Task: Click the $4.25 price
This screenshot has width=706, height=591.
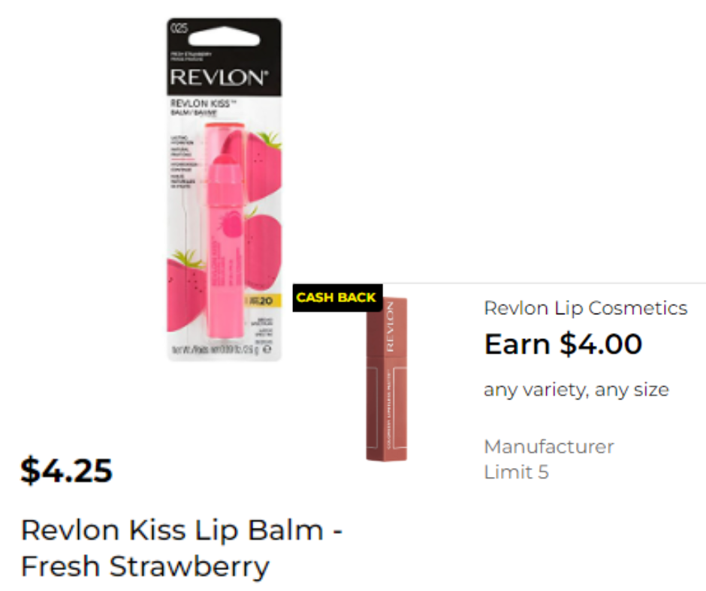Action: pos(67,470)
